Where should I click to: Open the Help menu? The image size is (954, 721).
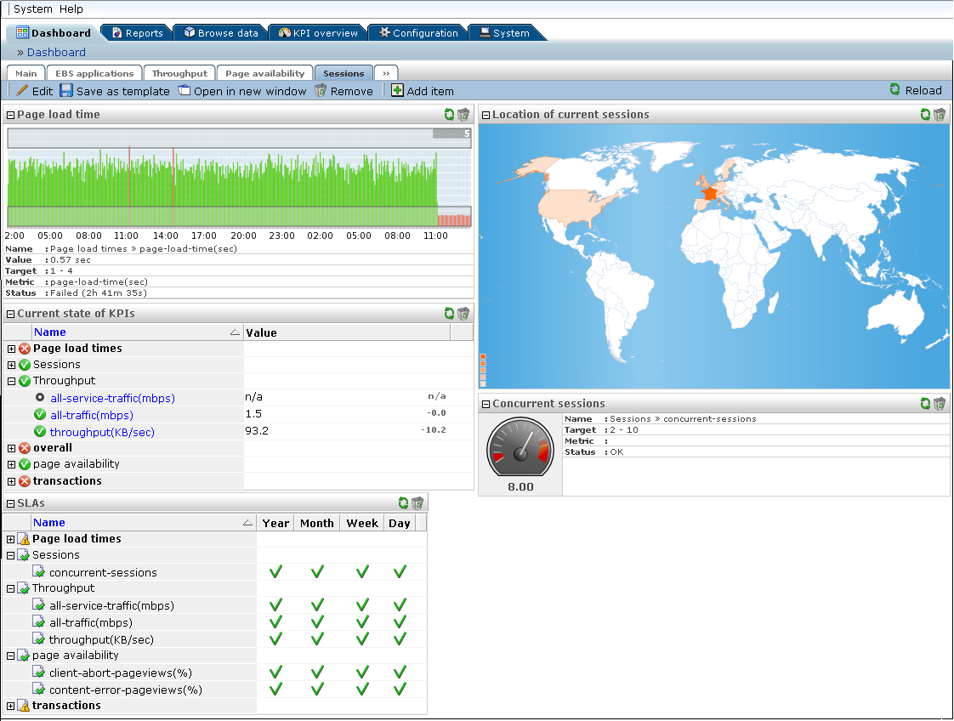71,9
